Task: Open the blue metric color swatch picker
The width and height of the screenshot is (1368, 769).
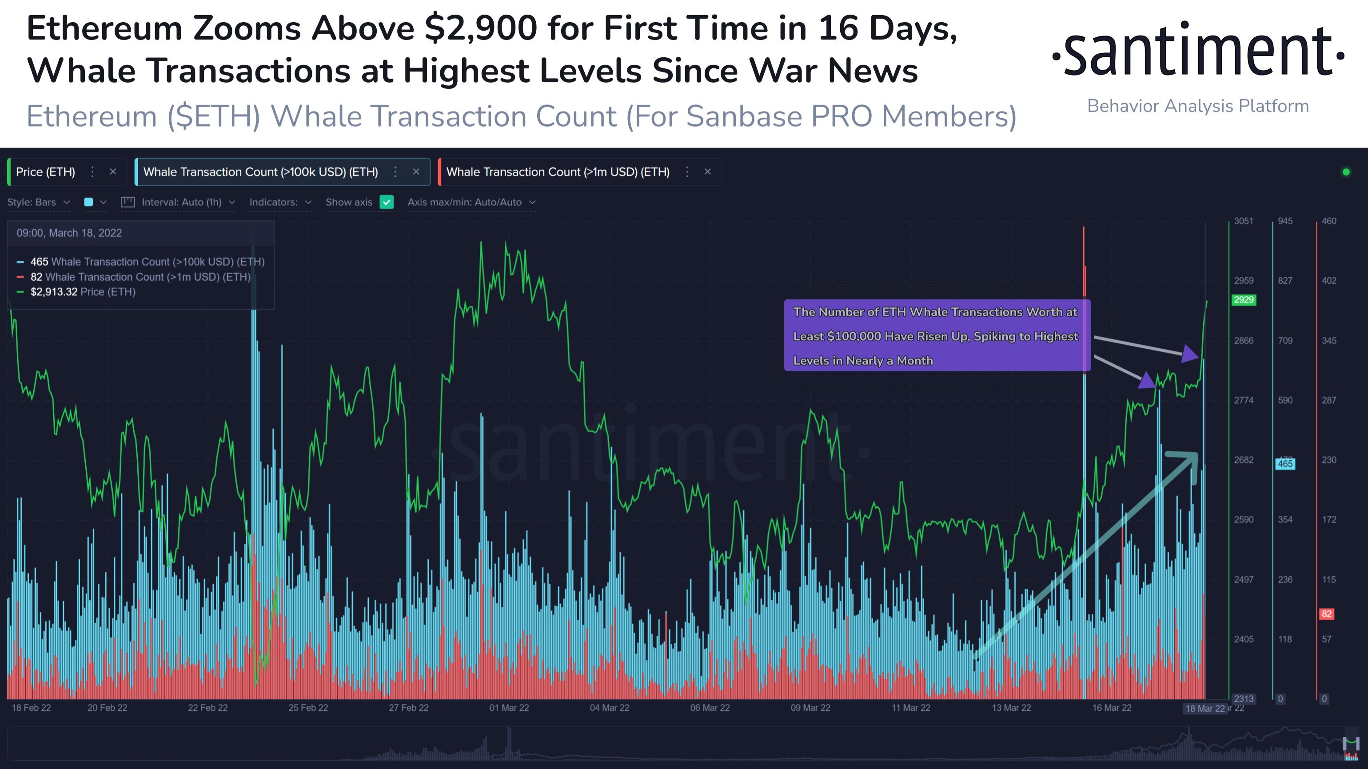Action: [89, 202]
